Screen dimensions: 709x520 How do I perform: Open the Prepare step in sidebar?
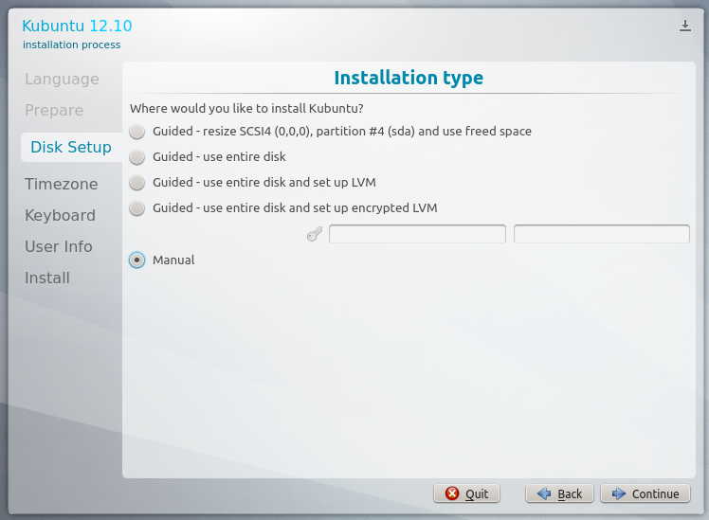(x=54, y=110)
